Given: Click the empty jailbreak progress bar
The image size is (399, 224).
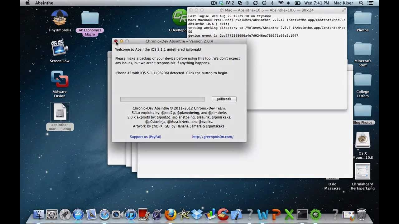Looking at the screenshot, I should [x=162, y=99].
